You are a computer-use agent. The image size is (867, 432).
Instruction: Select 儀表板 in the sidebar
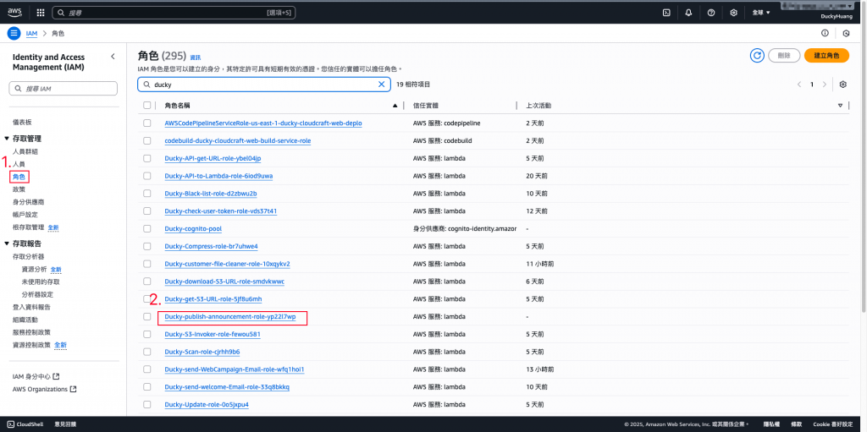point(21,122)
